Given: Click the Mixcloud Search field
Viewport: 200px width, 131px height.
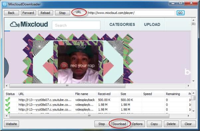Looking at the screenshot, I should [x=76, y=25].
